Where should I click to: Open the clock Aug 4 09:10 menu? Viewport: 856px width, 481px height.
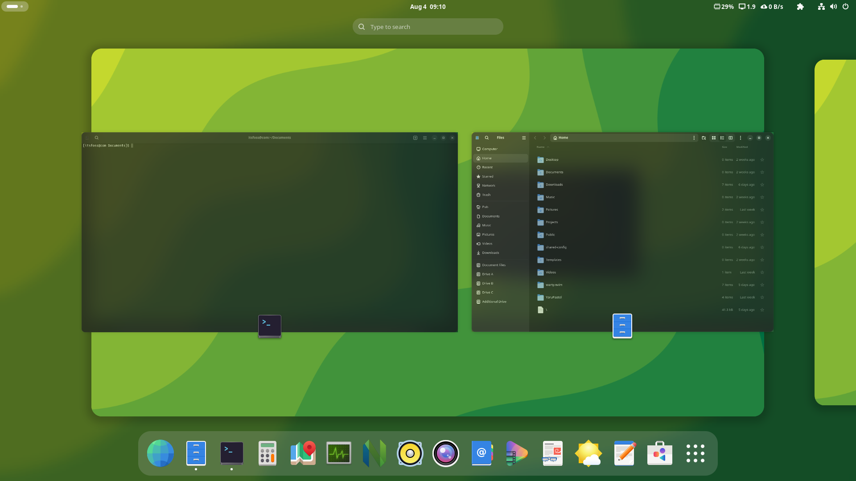428,7
